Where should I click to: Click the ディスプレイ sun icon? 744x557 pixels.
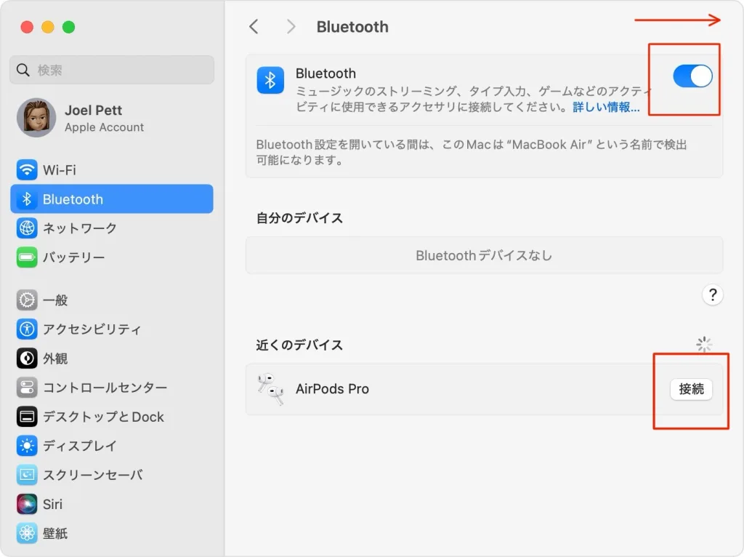pos(27,446)
